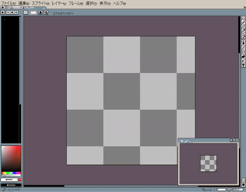Viewport: 246px width, 192px height.
Task: Click the brush size input field
Action: (x=33, y=12)
